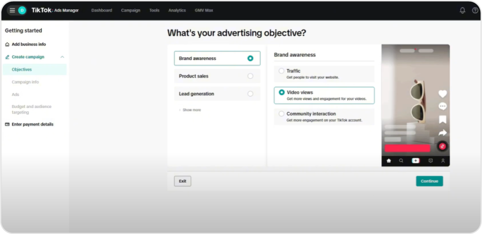Open the Campaign menu
This screenshot has width=482, height=234.
pyautogui.click(x=130, y=10)
